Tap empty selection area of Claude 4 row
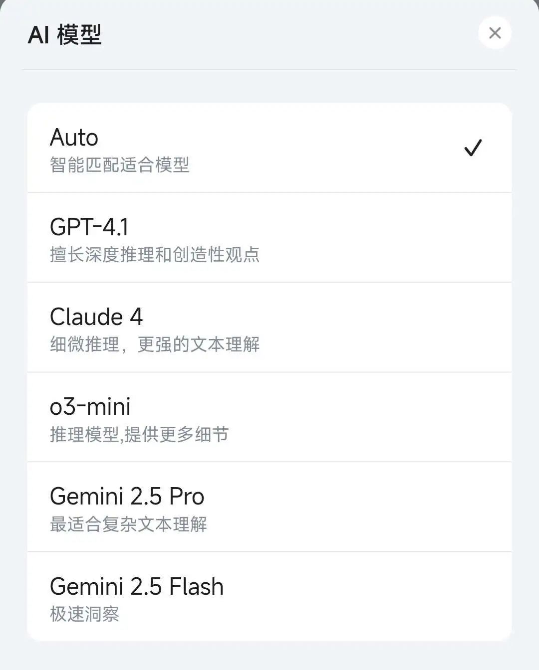Image resolution: width=539 pixels, height=670 pixels. (x=389, y=327)
